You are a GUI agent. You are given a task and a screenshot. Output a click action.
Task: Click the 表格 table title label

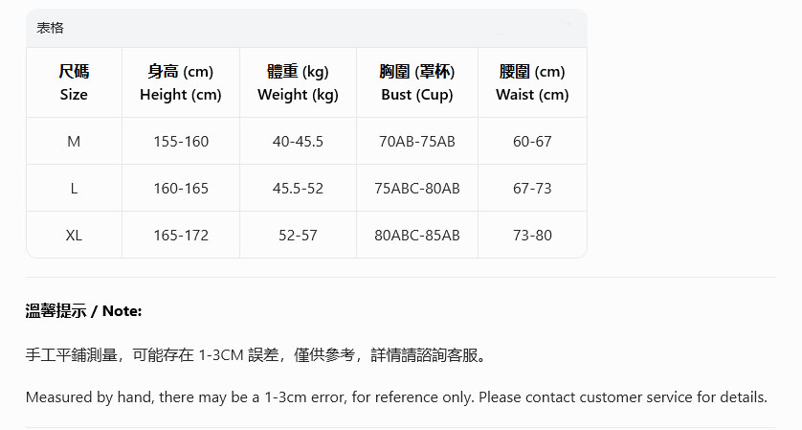(x=50, y=29)
